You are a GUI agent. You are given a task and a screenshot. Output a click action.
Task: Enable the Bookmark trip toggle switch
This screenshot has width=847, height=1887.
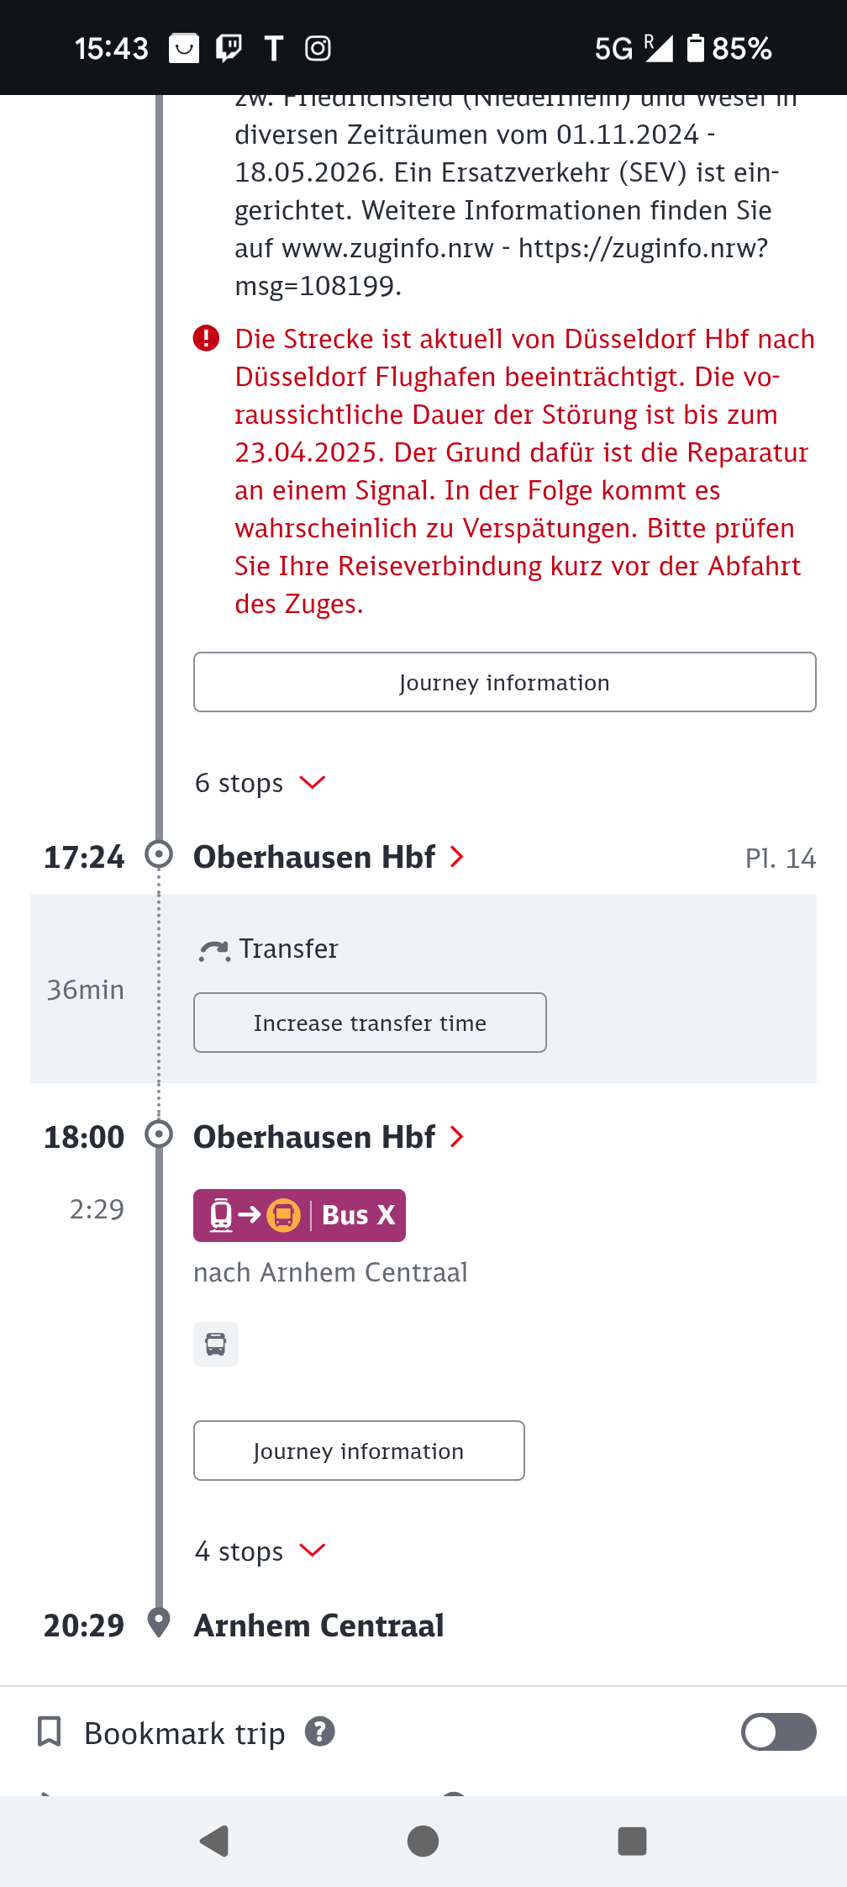pos(778,1731)
